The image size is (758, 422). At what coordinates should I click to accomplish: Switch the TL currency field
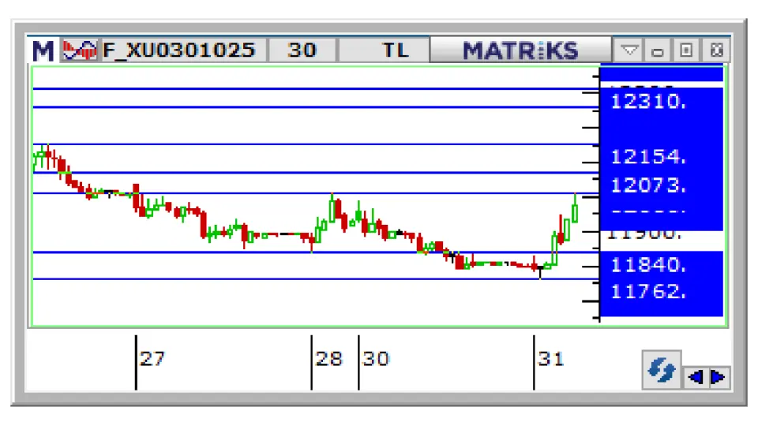point(395,50)
